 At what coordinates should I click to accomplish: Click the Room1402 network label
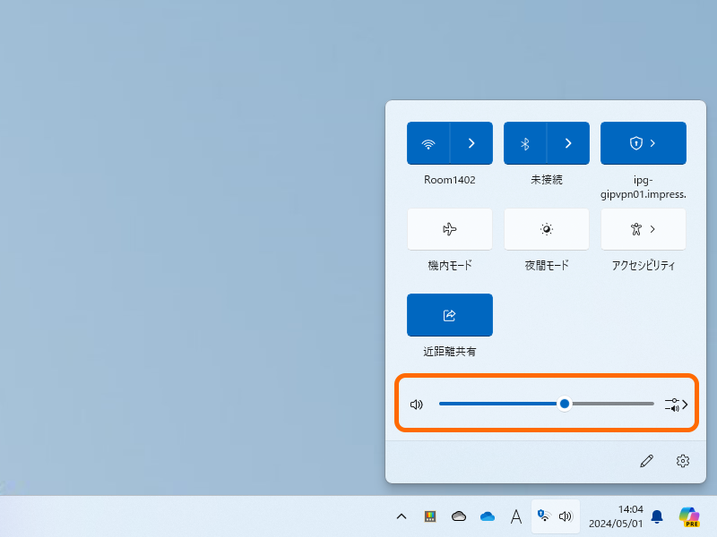click(450, 180)
